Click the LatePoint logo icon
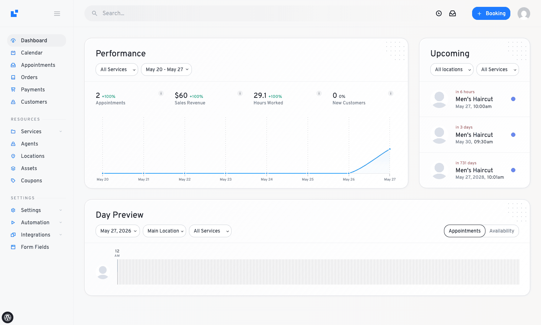 14,13
